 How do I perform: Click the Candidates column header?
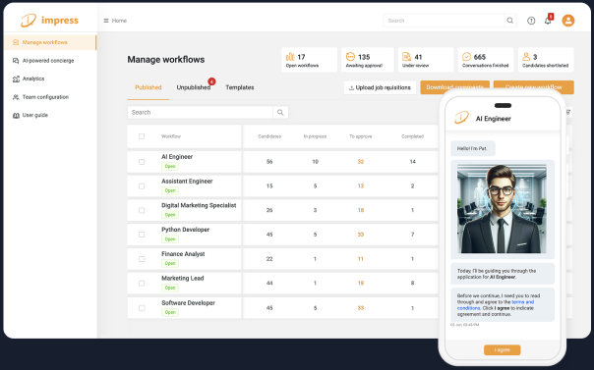(269, 136)
